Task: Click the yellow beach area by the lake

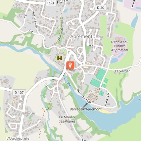Action: [106, 111]
